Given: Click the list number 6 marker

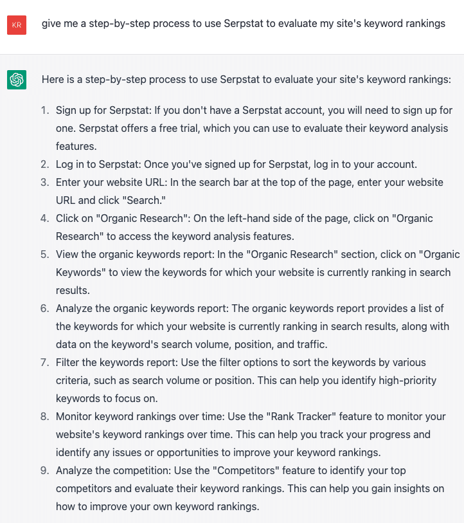Looking at the screenshot, I should tap(44, 308).
